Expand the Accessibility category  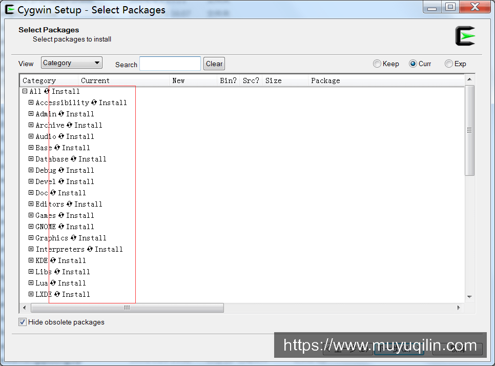click(31, 103)
